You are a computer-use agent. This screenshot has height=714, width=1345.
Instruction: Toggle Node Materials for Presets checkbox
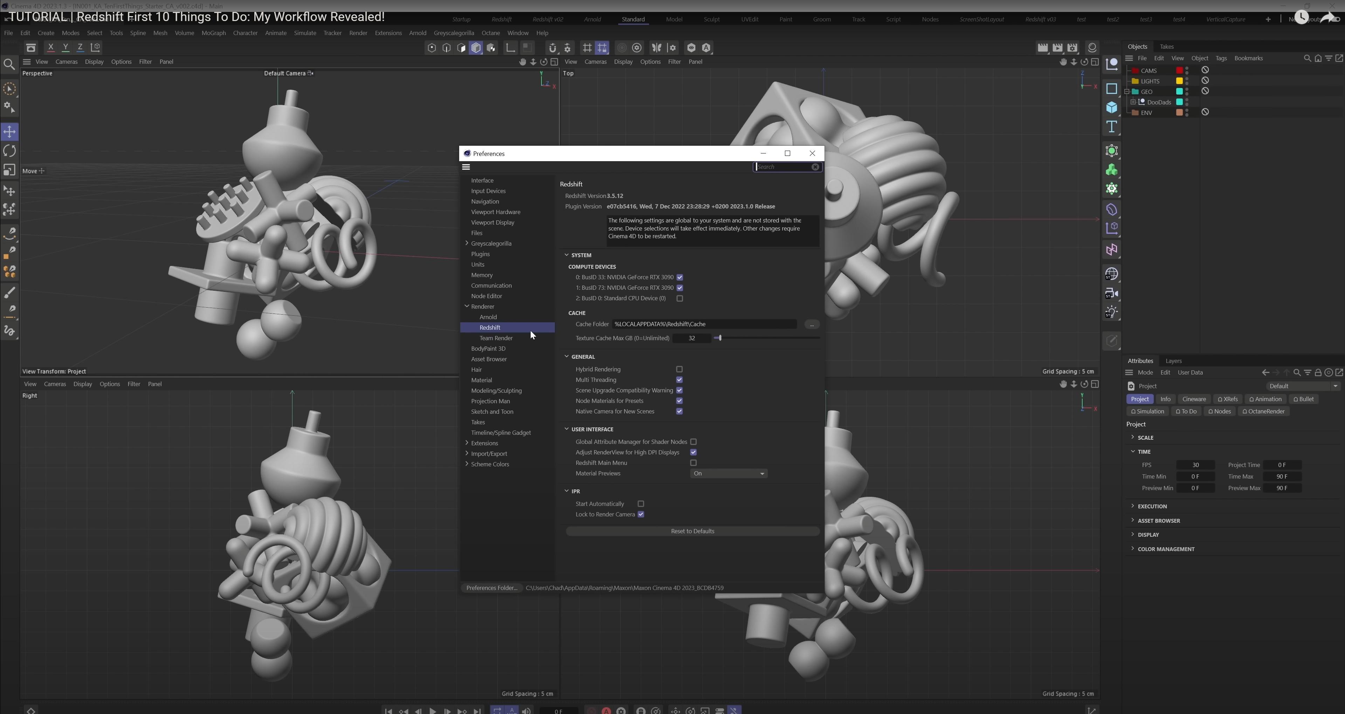click(679, 401)
